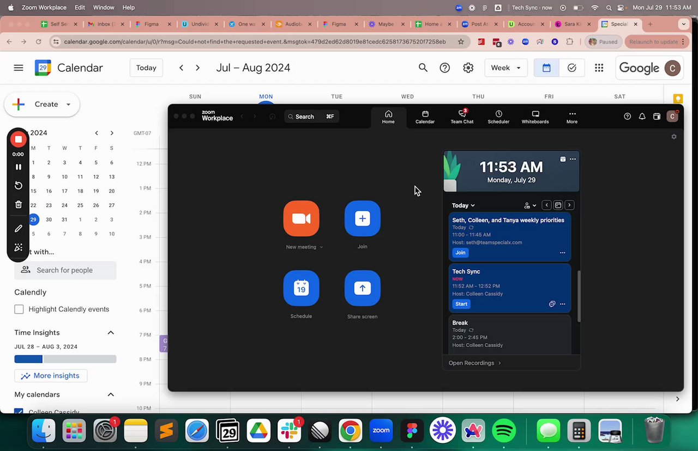
Task: Start the Tech Sync meeting
Action: click(461, 304)
